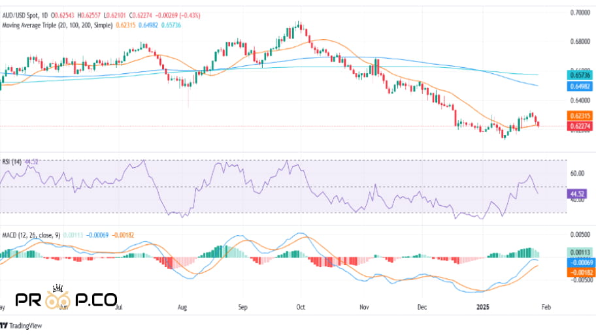Click the 20 MA legend value 0.62315

(x=125, y=25)
